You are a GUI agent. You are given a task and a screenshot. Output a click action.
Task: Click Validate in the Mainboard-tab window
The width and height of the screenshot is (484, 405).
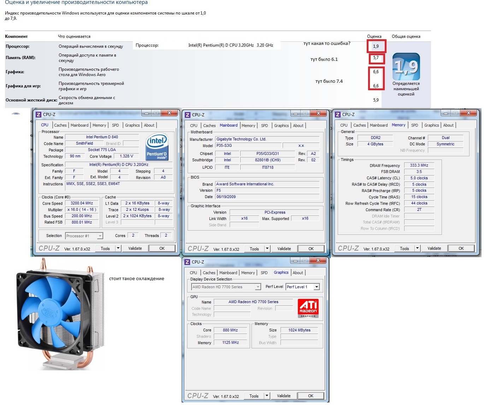point(284,249)
